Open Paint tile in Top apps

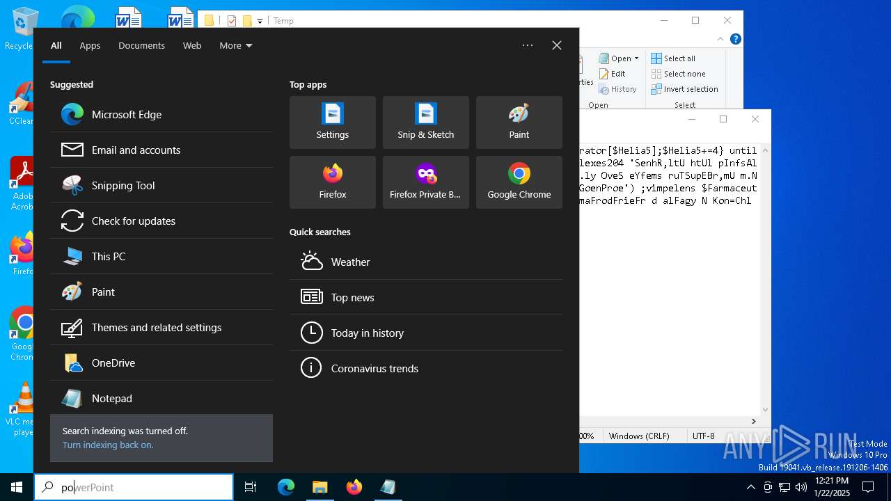click(x=519, y=122)
